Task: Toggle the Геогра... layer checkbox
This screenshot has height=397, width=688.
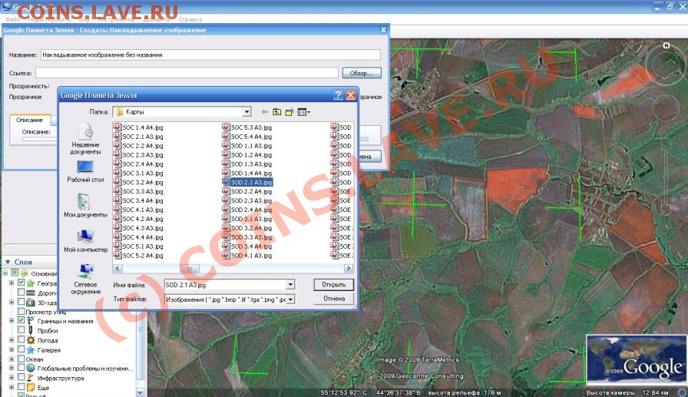Action: tap(21, 283)
